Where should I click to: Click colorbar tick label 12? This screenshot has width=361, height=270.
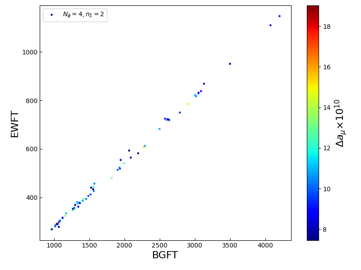(326, 148)
